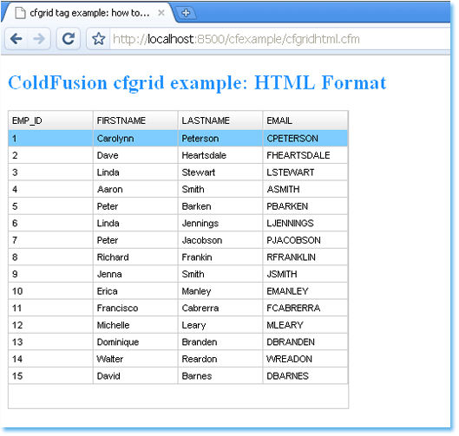Select the David first name cell

(x=135, y=376)
